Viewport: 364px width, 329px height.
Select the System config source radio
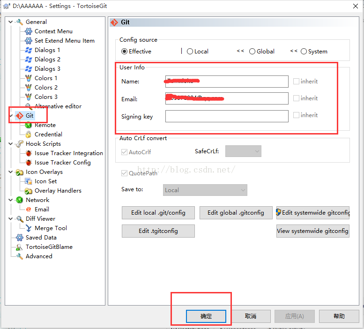[304, 51]
